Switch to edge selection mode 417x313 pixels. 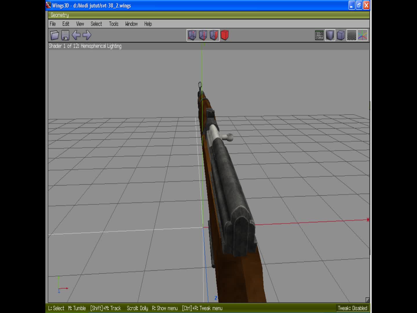(203, 35)
